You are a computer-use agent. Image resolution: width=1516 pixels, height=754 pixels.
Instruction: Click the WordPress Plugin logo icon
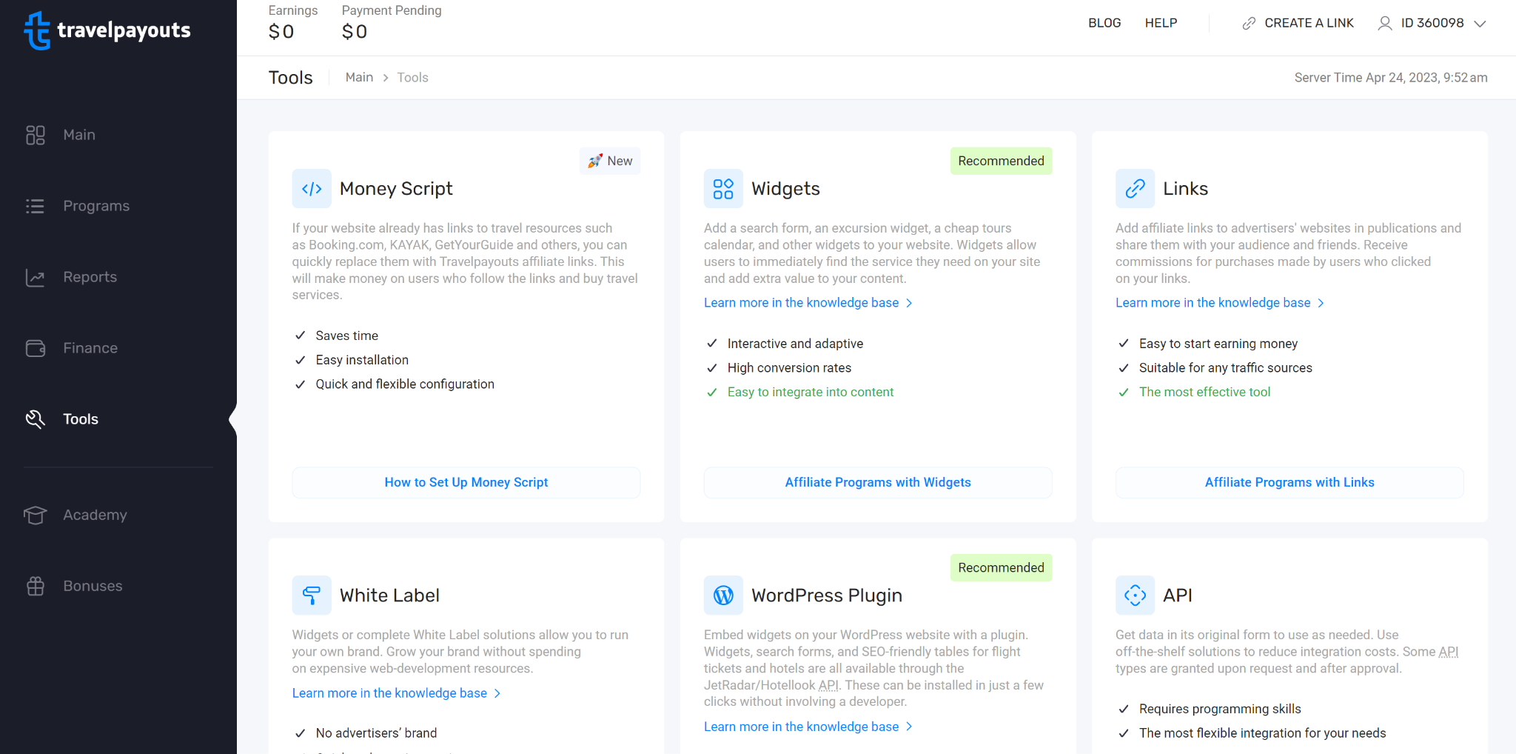[x=723, y=595]
